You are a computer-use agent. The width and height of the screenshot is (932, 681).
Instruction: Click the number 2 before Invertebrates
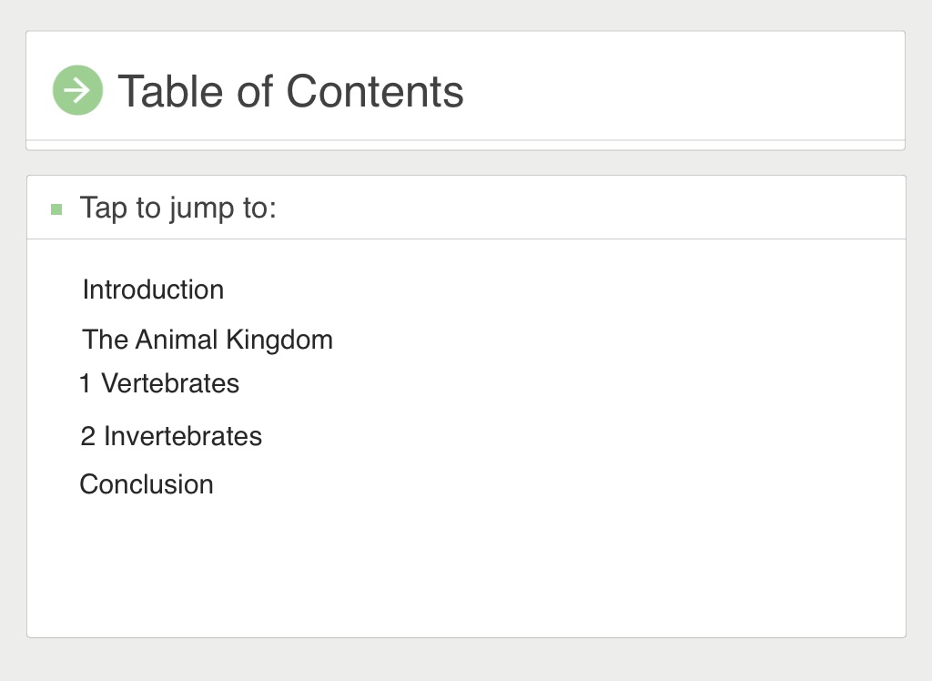pos(87,437)
